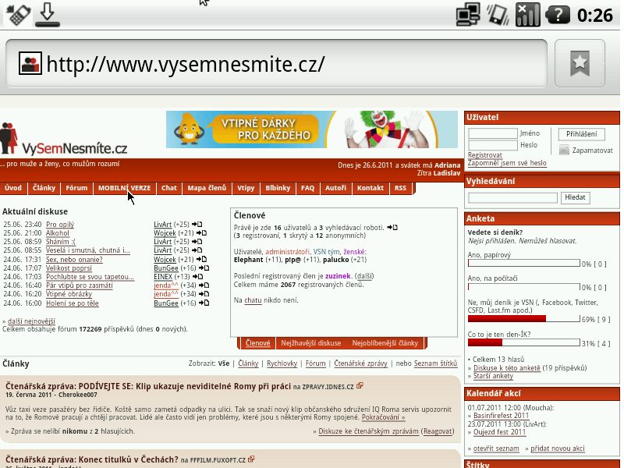Click the Přihlášení button
Viewport: 624px width, 468px height.
coord(581,134)
